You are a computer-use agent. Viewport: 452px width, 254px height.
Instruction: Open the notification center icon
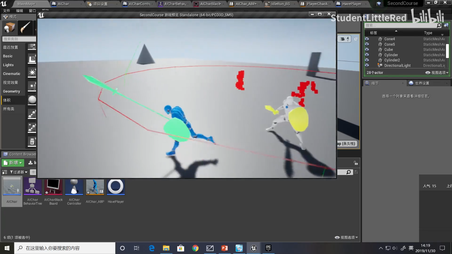pos(442,248)
